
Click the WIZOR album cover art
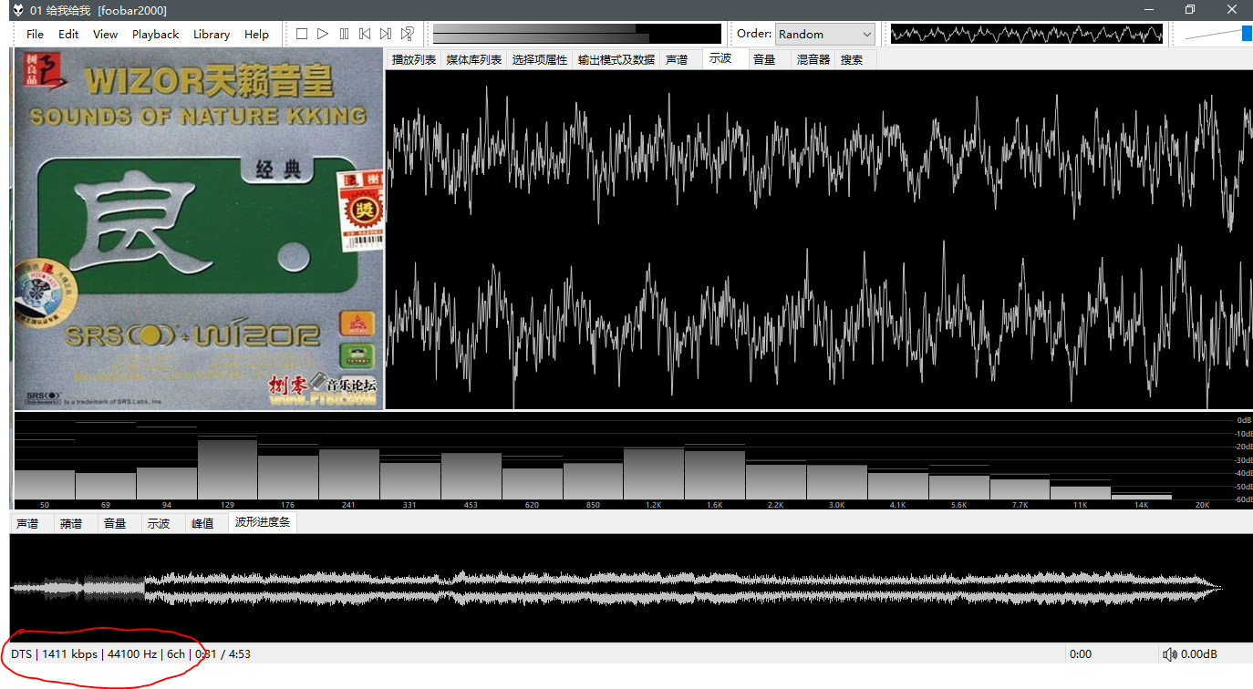click(198, 230)
